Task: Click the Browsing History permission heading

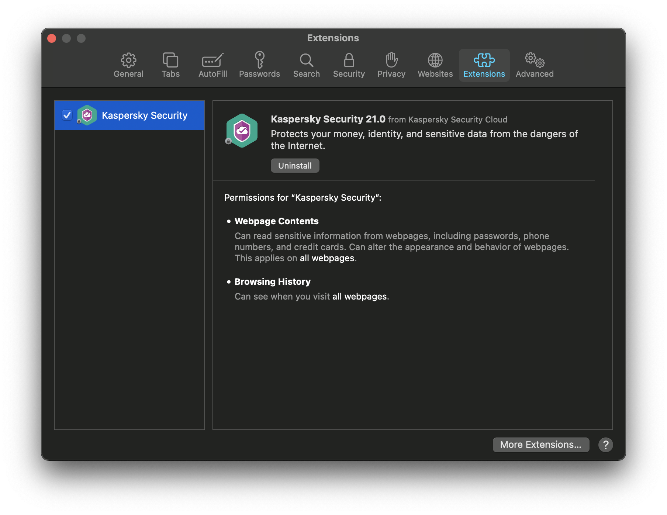Action: (272, 281)
